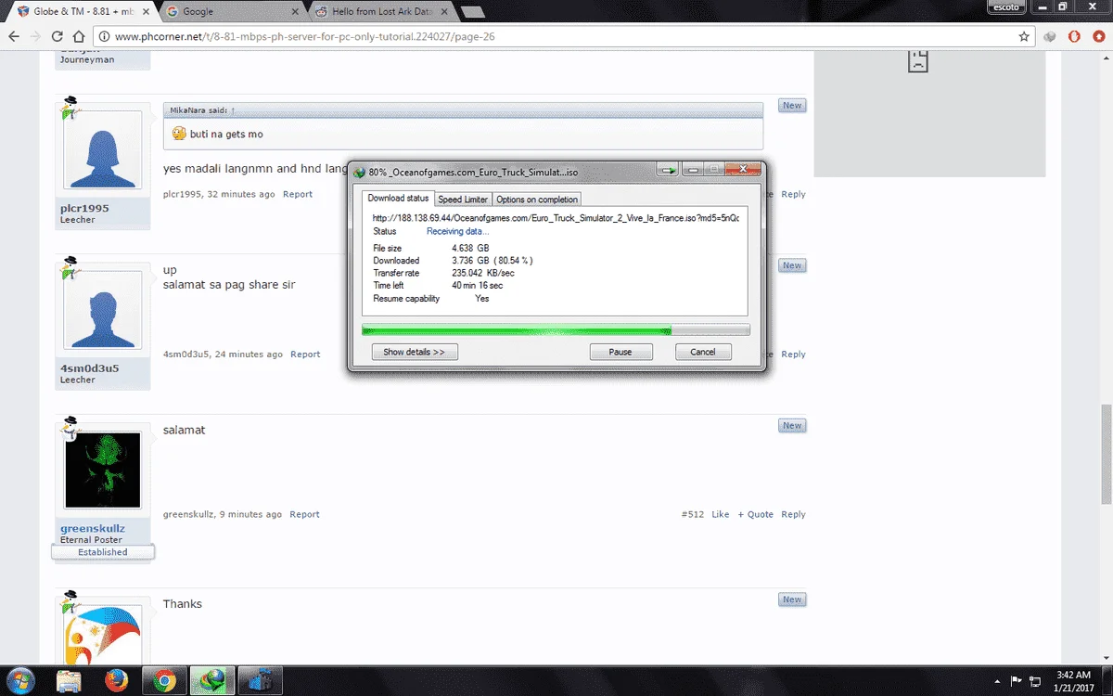Click the green arrow icon in IDM title bar
This screenshot has width=1113, height=696.
coord(668,171)
